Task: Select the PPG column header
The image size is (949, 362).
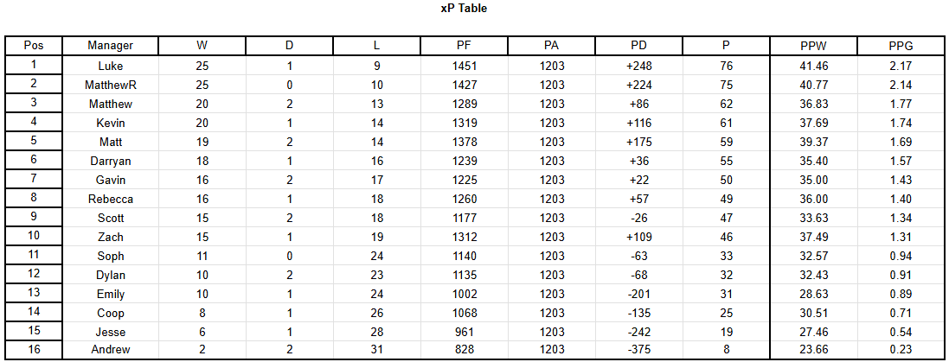Action: 901,46
